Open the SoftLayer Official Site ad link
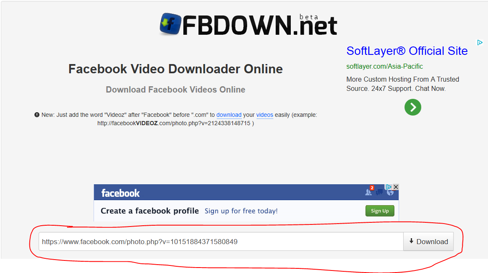Screen dimensions: 488x273 (407, 51)
